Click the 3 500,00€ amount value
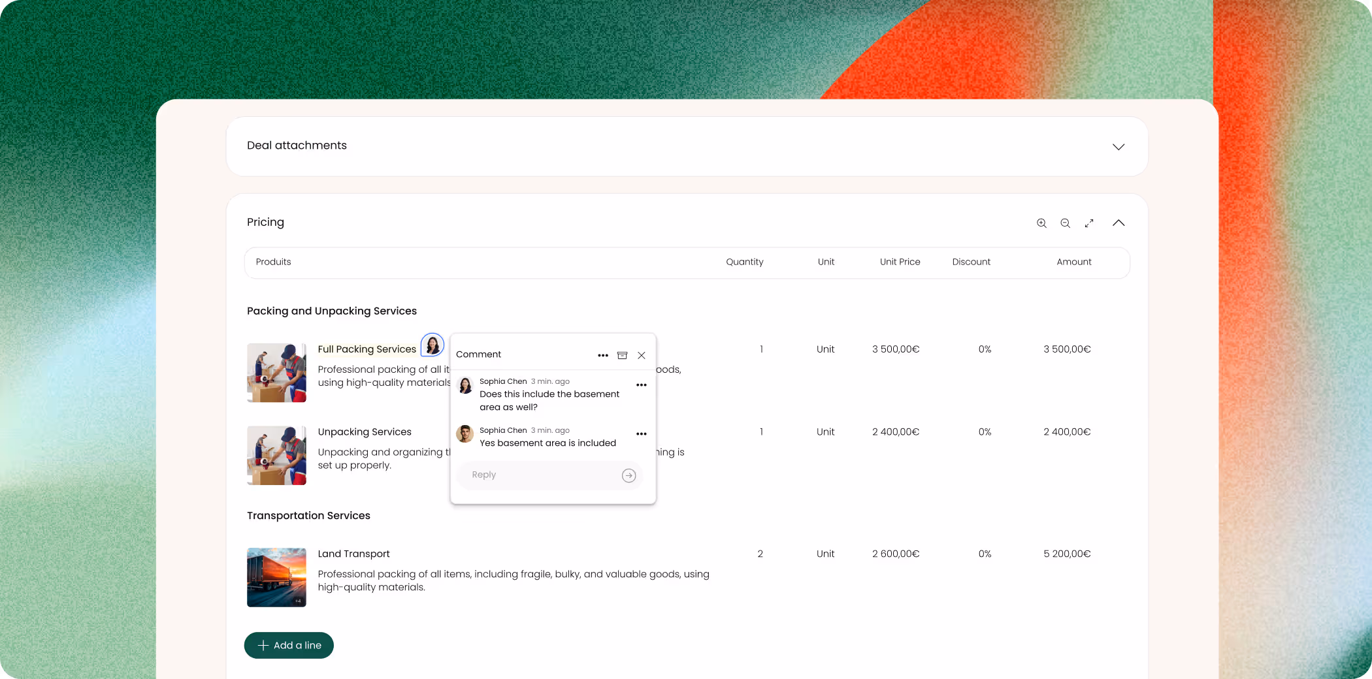 [x=1067, y=349]
